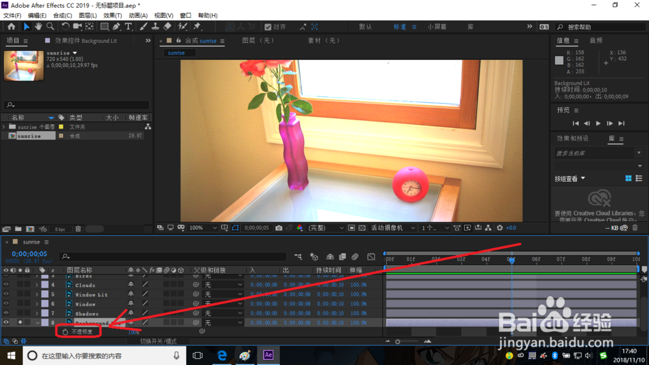Hide the Window Lit layer eye
This screenshot has width=649, height=365.
(x=6, y=294)
